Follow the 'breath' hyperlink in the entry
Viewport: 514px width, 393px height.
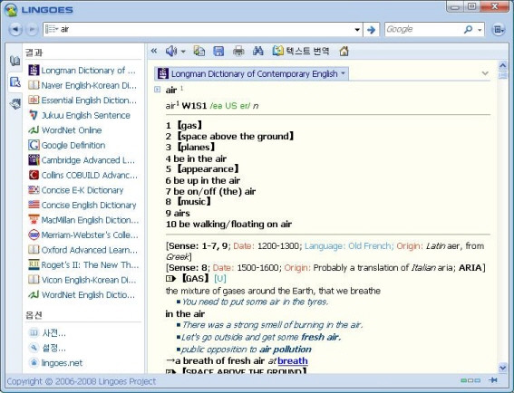click(293, 361)
